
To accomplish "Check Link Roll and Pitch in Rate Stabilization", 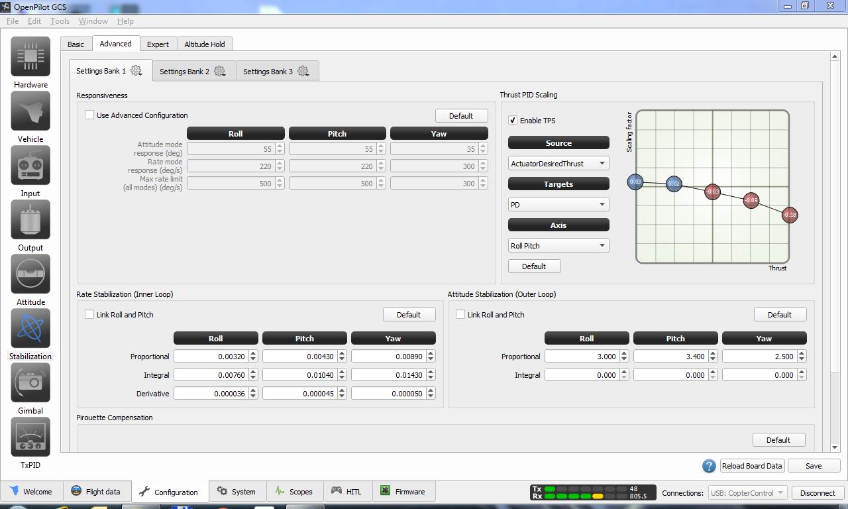I will click(x=89, y=314).
